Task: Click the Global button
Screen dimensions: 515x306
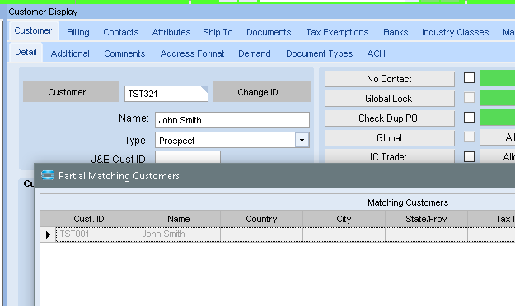Action: pyautogui.click(x=390, y=137)
